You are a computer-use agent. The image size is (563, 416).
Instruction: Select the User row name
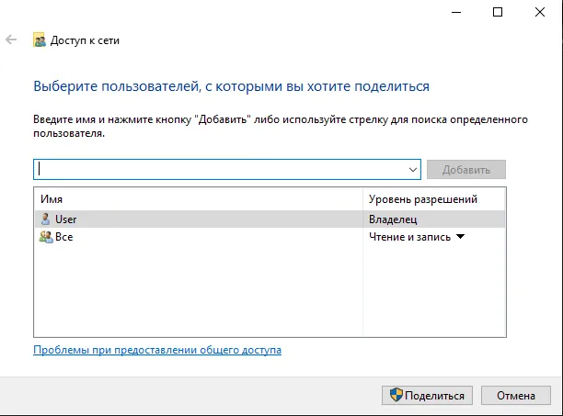point(65,219)
